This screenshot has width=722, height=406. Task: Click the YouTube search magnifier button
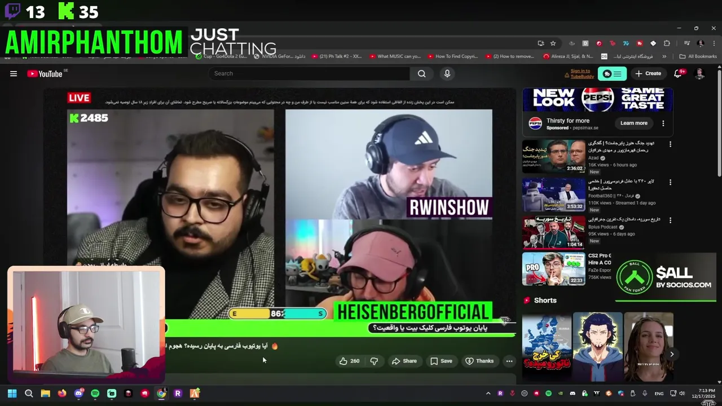pyautogui.click(x=421, y=73)
